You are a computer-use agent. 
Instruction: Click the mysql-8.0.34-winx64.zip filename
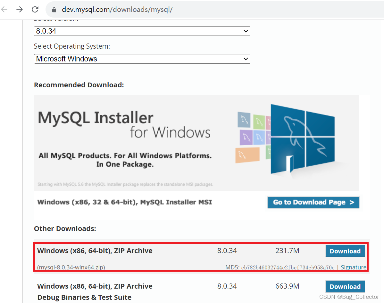click(71, 267)
